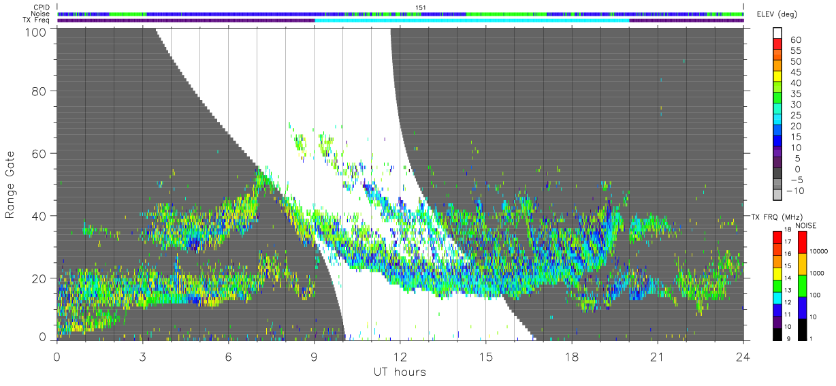
Task: Select the red segment of the NOISE color bar
Action: (801, 242)
